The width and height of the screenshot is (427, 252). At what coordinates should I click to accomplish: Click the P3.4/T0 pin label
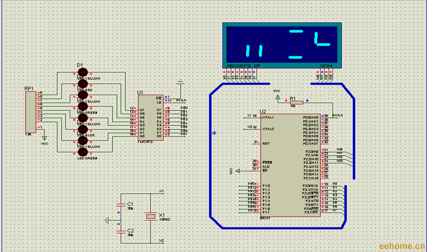pos(312,201)
